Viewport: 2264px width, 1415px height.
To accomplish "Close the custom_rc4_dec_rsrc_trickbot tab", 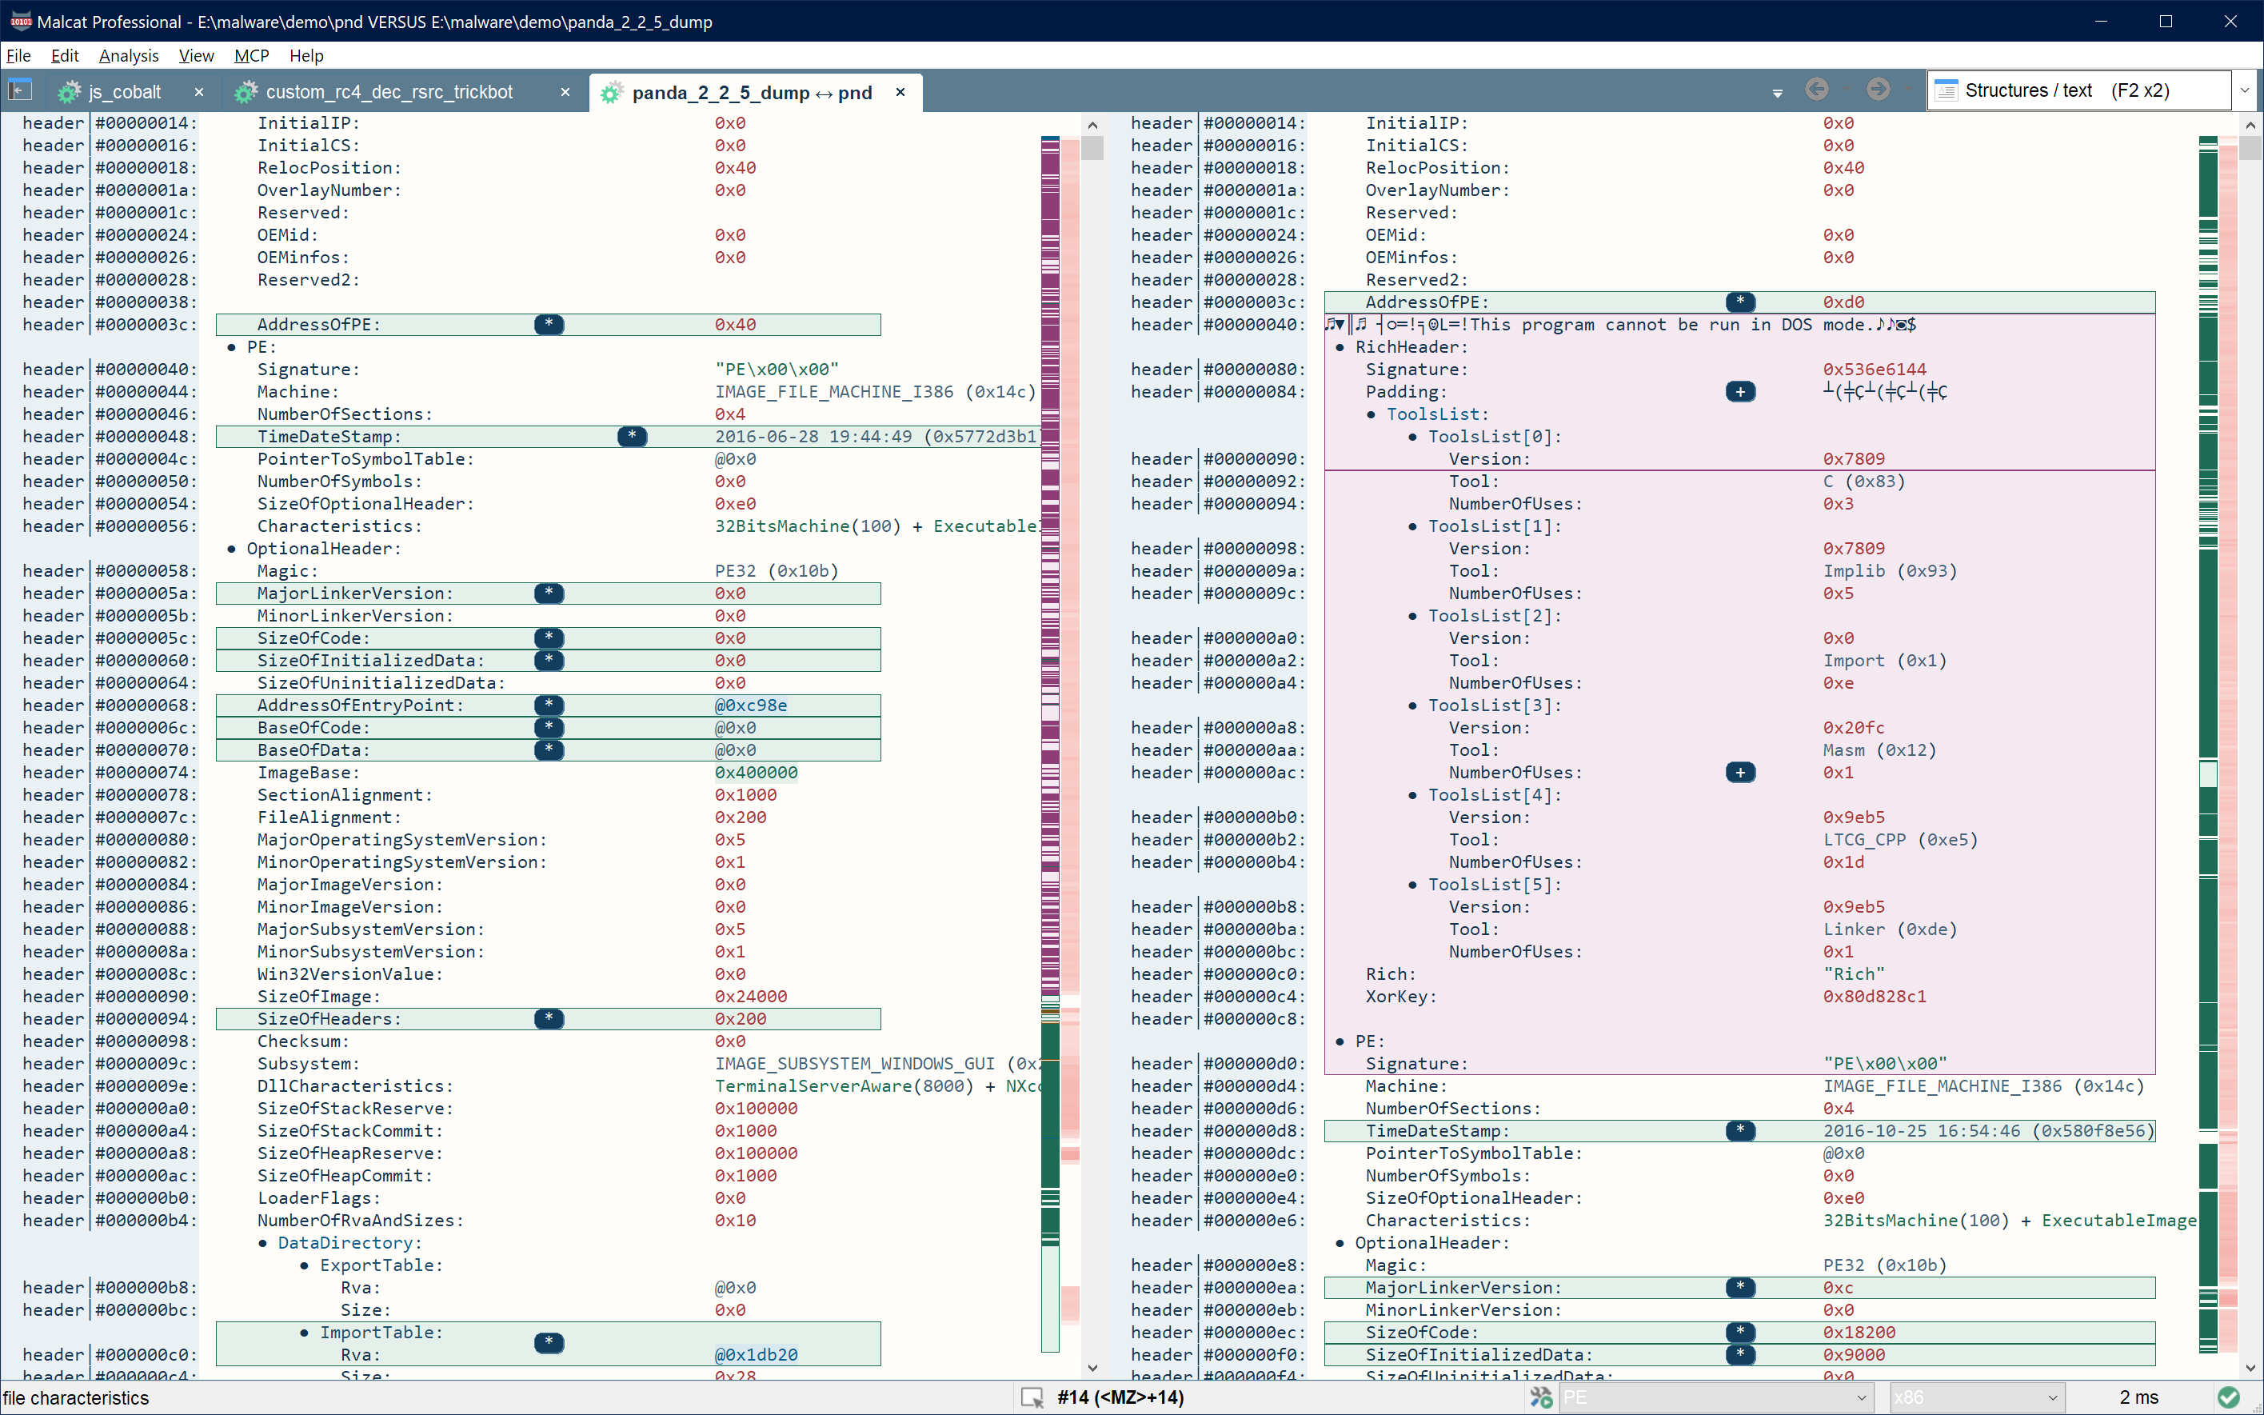I will pyautogui.click(x=565, y=92).
